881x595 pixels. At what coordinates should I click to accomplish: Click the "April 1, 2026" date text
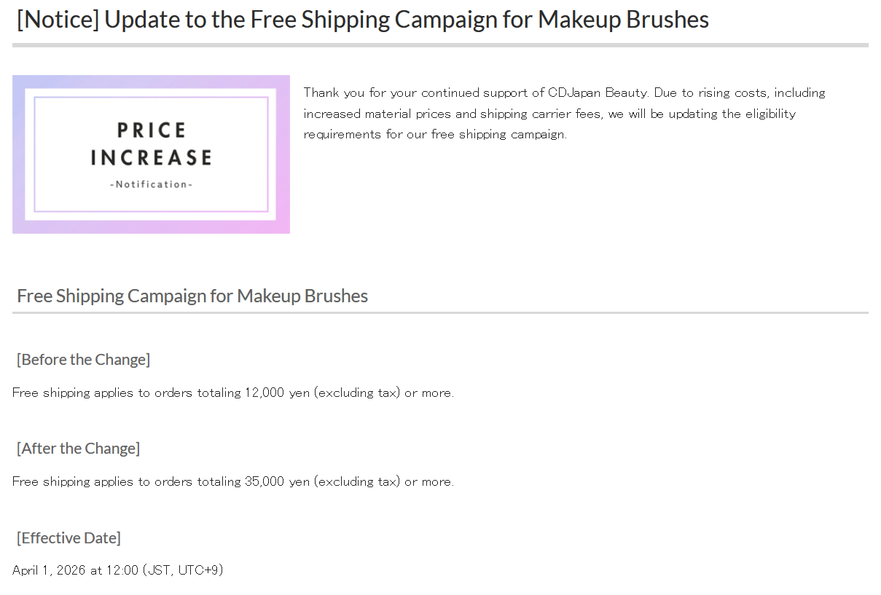tap(49, 570)
